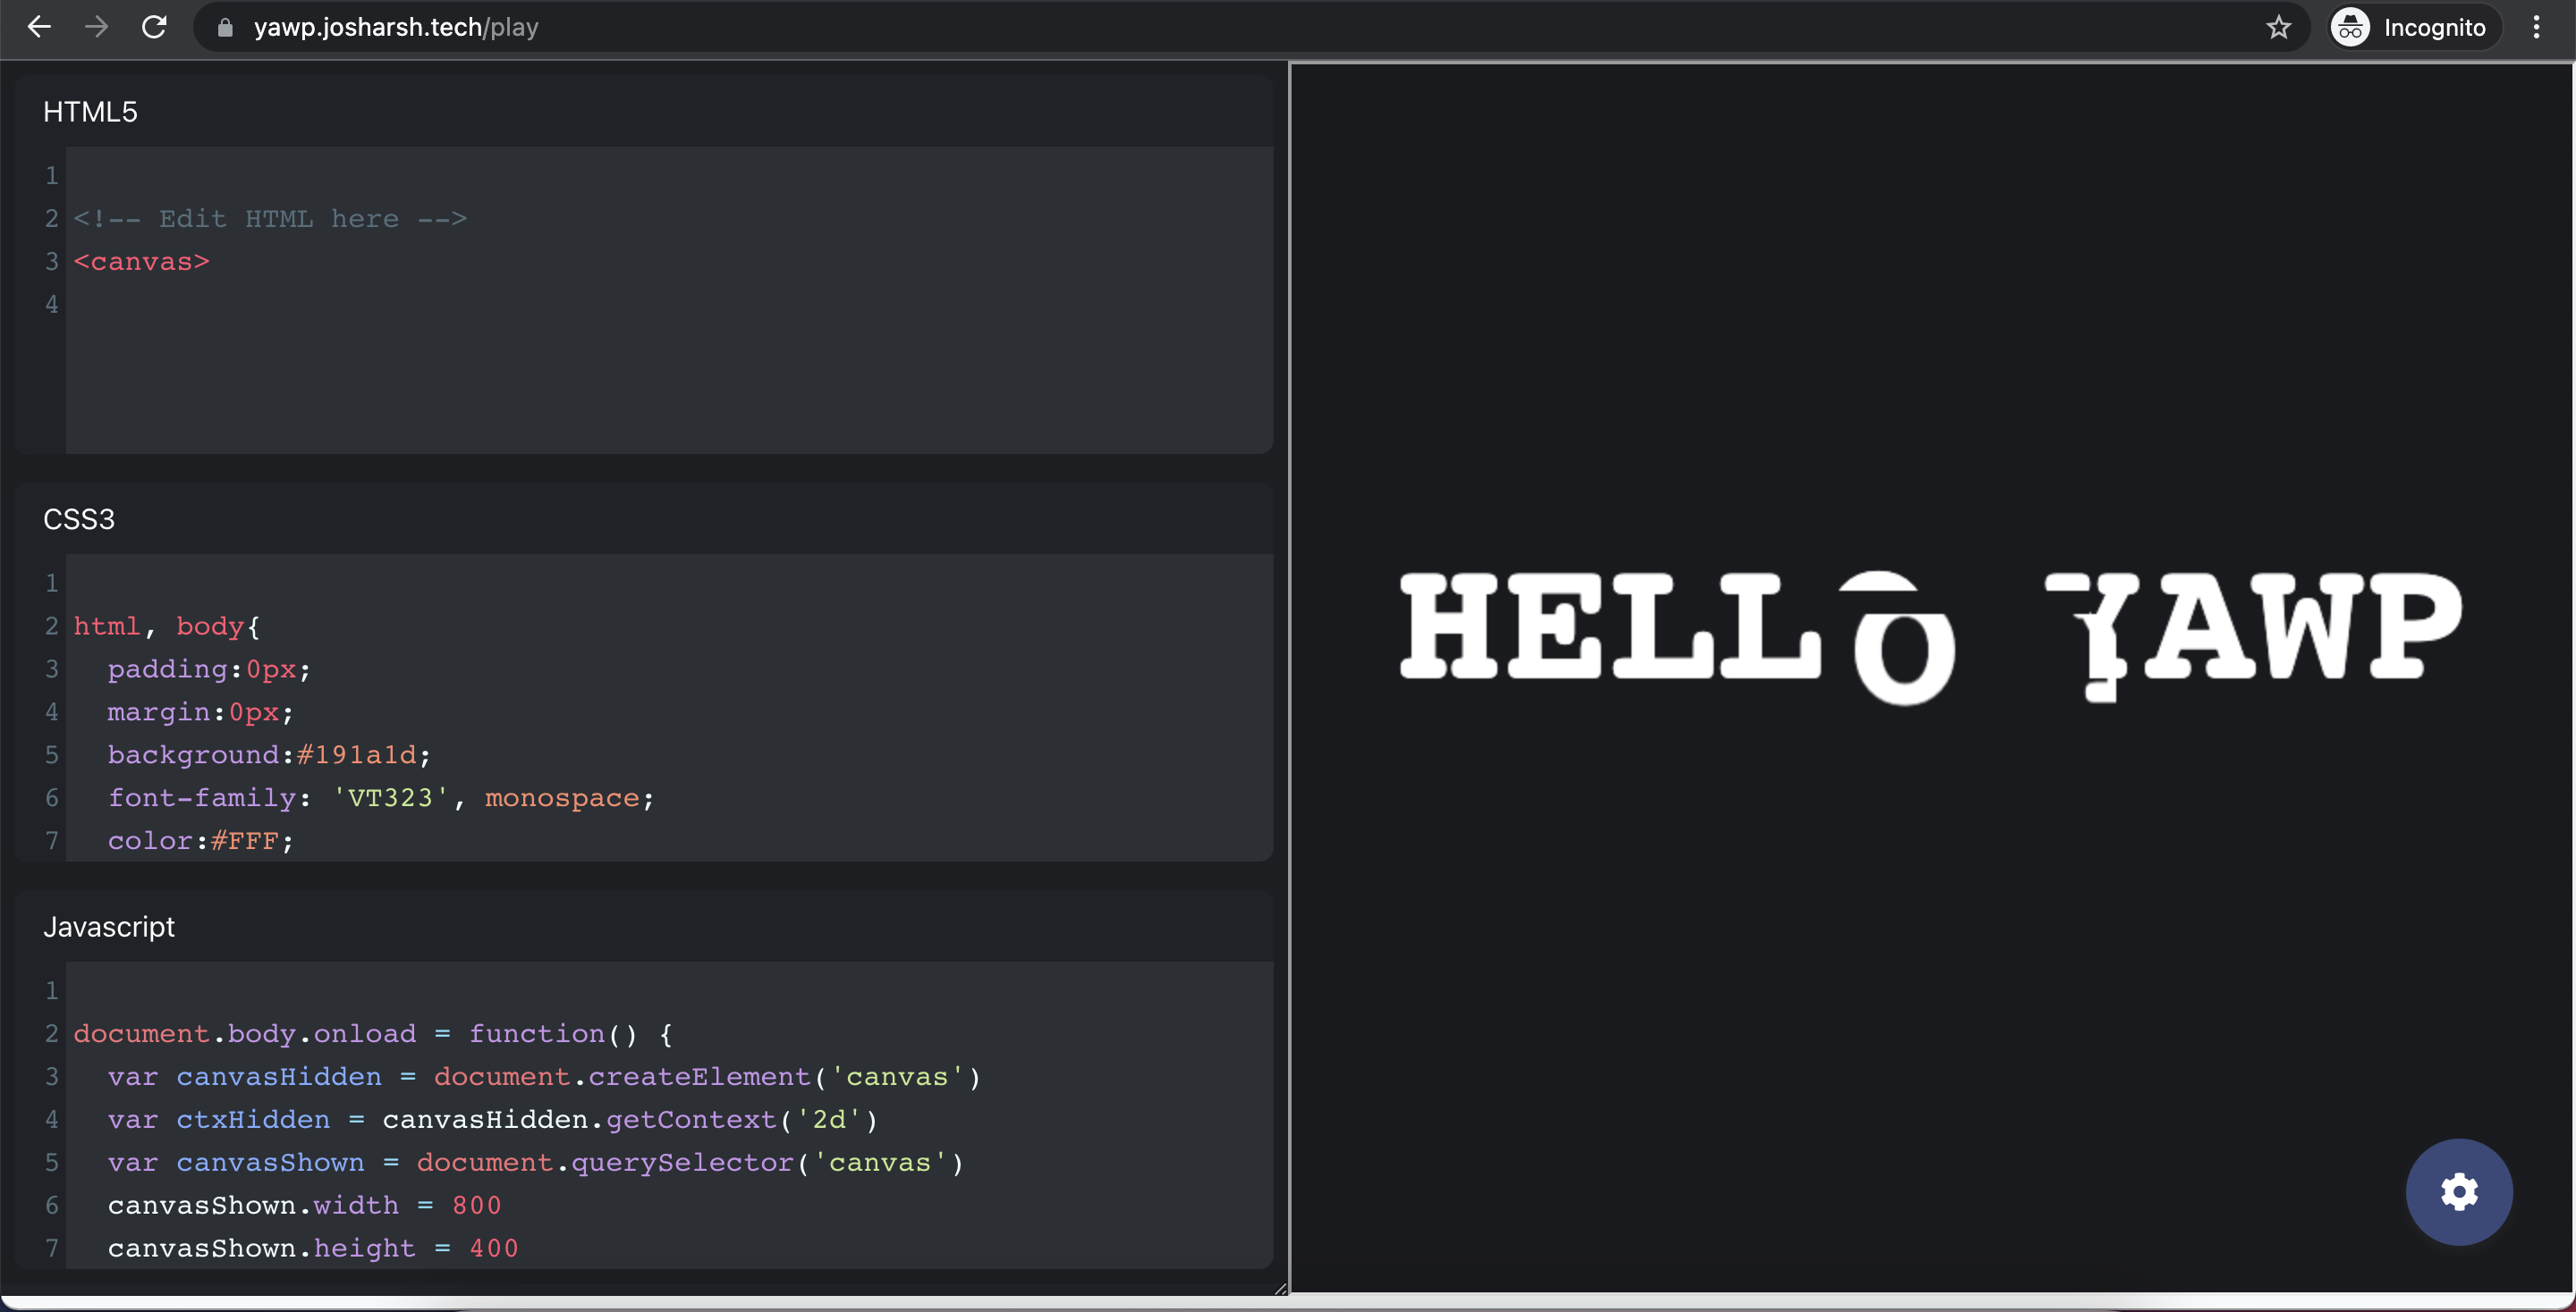This screenshot has height=1312, width=2576.
Task: Click the browser forward arrow
Action: (x=97, y=27)
